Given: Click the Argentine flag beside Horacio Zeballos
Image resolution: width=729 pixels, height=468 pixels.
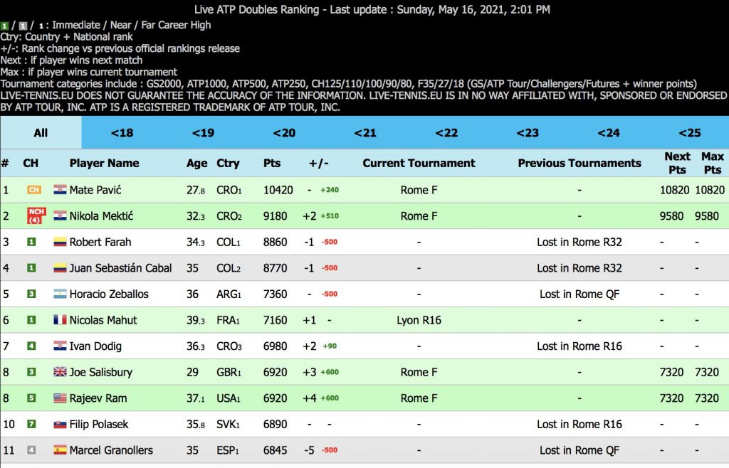Looking at the screenshot, I should coord(60,294).
